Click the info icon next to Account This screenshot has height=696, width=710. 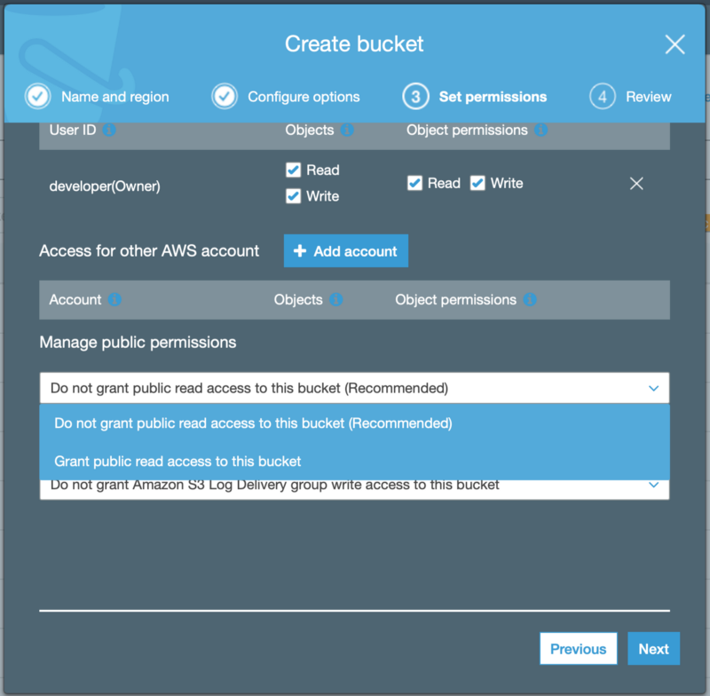pyautogui.click(x=114, y=300)
